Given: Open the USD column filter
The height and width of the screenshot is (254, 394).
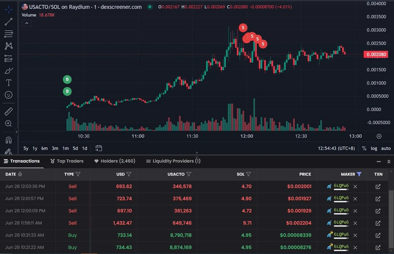Looking at the screenshot, I should (129, 174).
